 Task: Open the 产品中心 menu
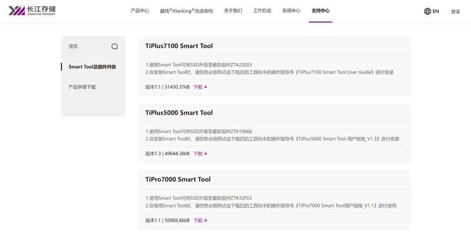click(140, 11)
